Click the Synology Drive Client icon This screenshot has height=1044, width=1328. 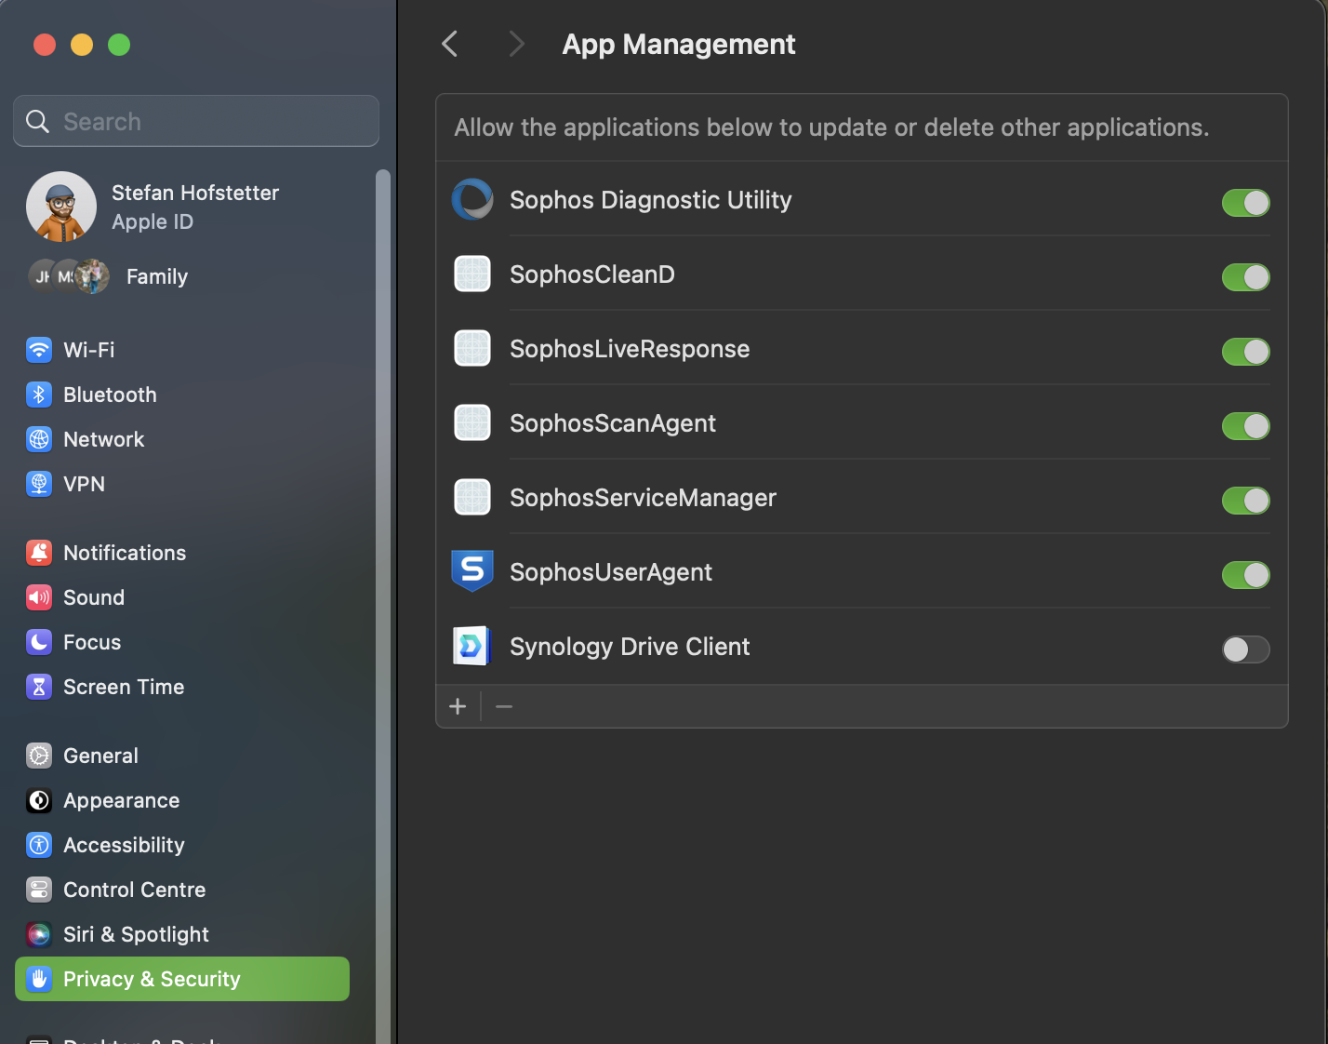471,646
